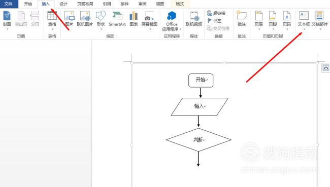Viewport: 330px width, 187px height.
Task: Expand the Header dropdown arrow
Action: click(x=259, y=29)
